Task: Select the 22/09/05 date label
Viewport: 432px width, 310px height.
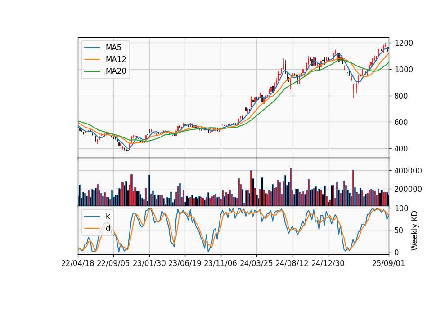Action: pyautogui.click(x=113, y=263)
